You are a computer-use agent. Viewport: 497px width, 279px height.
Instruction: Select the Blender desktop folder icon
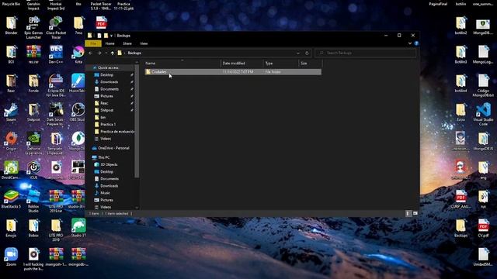pyautogui.click(x=11, y=26)
